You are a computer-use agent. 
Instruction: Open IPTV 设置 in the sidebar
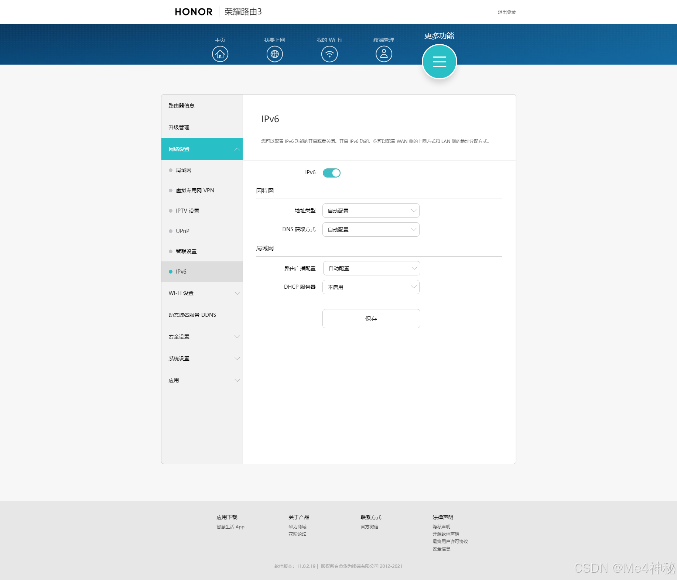202,211
